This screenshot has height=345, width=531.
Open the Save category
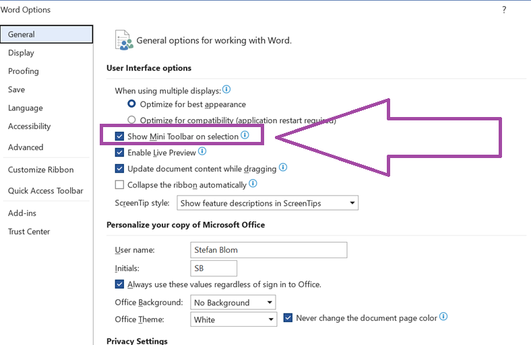(16, 89)
